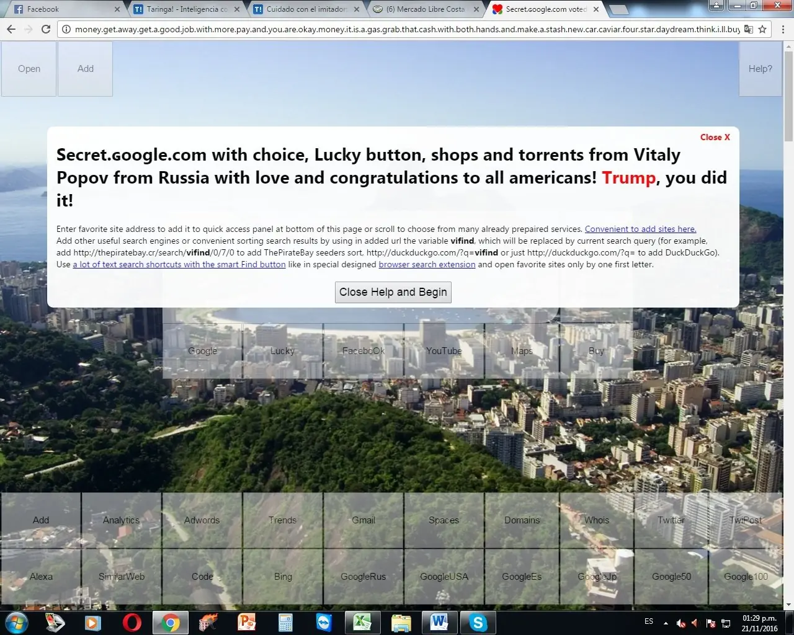
Task: Click the Help? button
Action: [x=761, y=69]
